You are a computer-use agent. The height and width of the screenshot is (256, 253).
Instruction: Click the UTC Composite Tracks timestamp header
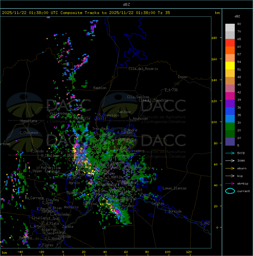(86, 13)
